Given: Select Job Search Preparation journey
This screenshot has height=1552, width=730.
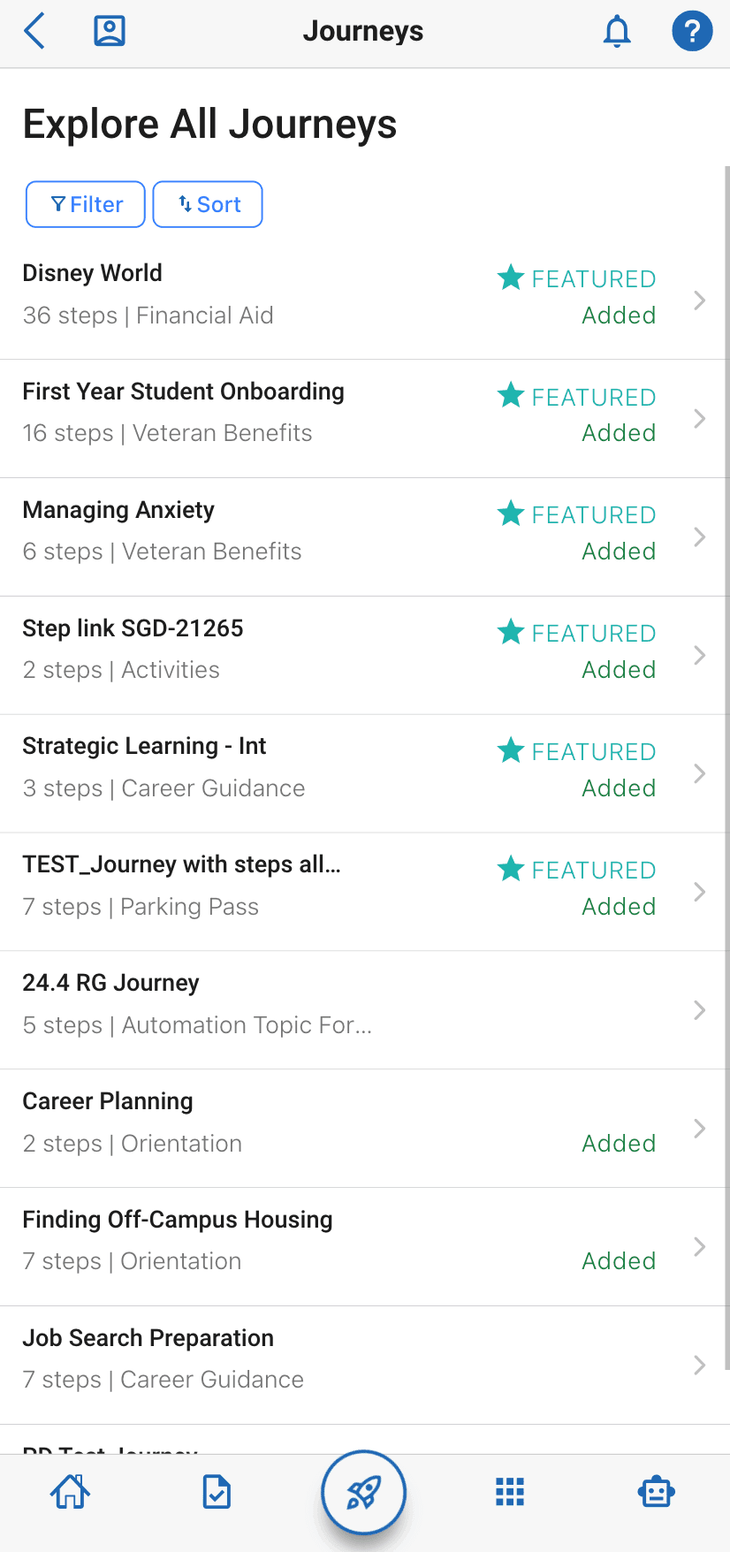Looking at the screenshot, I should pyautogui.click(x=148, y=1338).
